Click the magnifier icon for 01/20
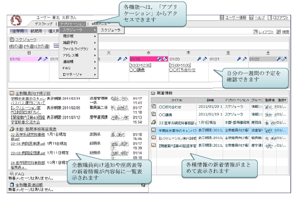This screenshot has width=296, height=200. tap(199, 59)
